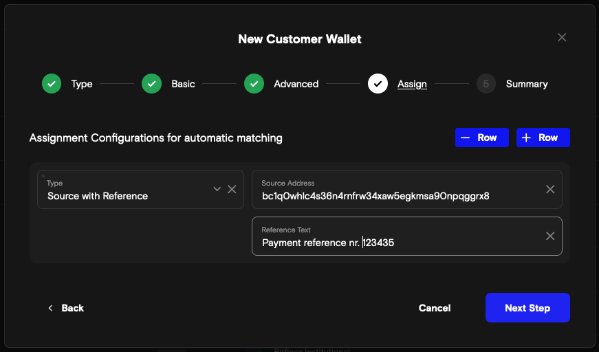Click the white checkmark circle for Assign

[x=378, y=84]
